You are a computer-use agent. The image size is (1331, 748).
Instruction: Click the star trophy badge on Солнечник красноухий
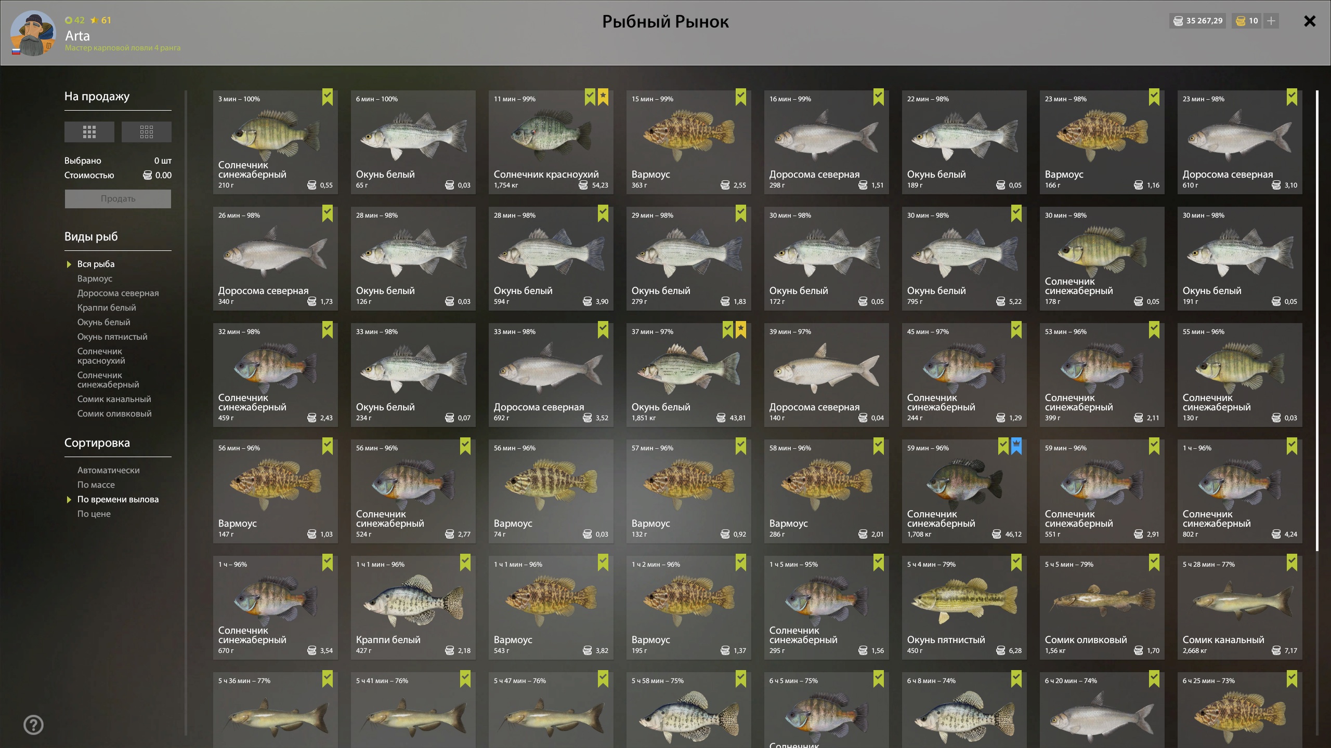pos(603,97)
